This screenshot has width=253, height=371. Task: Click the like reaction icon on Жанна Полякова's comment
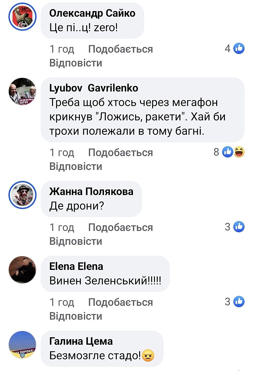pyautogui.click(x=239, y=227)
